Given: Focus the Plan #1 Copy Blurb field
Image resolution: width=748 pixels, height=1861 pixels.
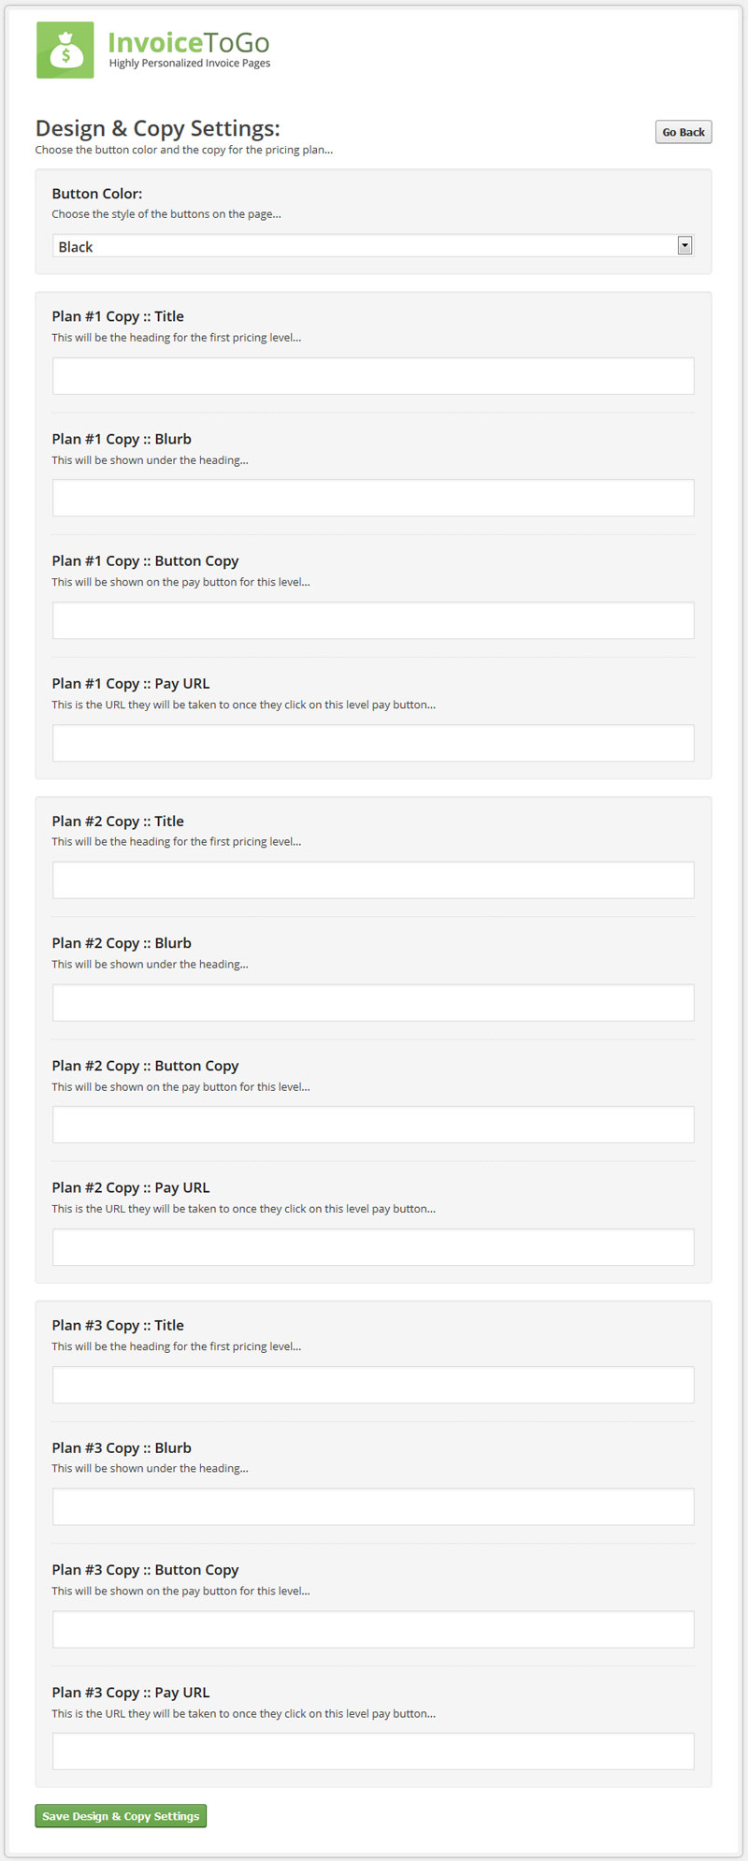Looking at the screenshot, I should point(373,498).
